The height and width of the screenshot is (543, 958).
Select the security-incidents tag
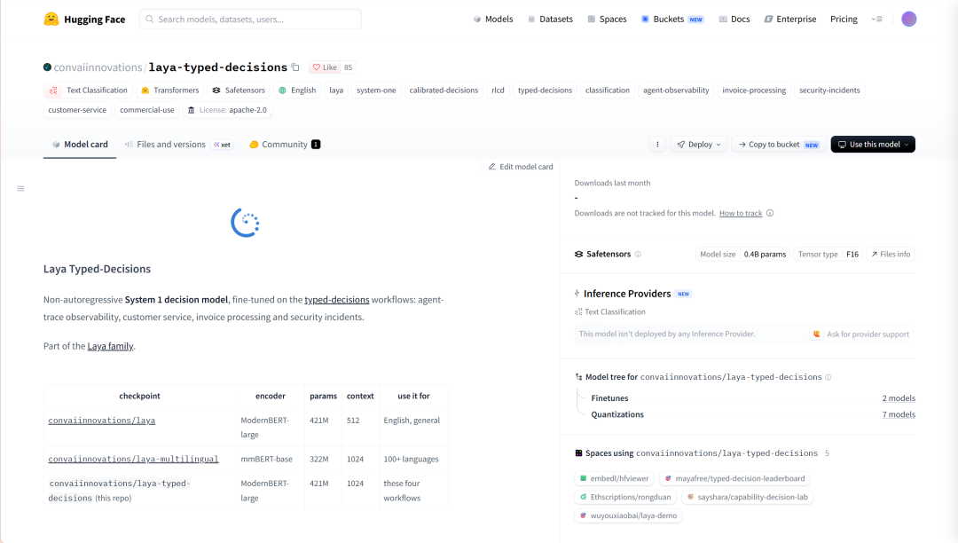click(x=829, y=90)
